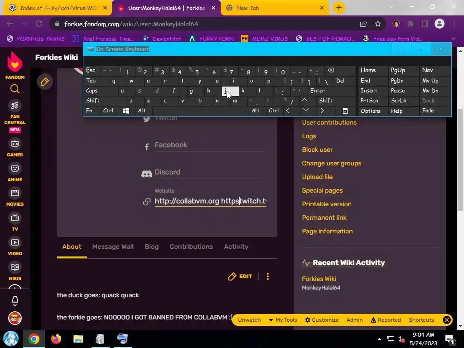Click the Website URL input field
The width and height of the screenshot is (464, 348).
210,201
